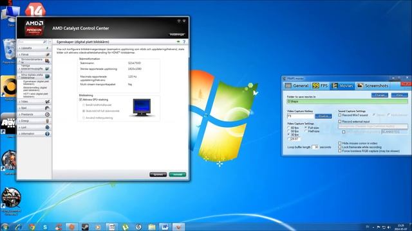Launch Internet Explorer from the taskbar
The image size is (412, 231).
[19, 227]
